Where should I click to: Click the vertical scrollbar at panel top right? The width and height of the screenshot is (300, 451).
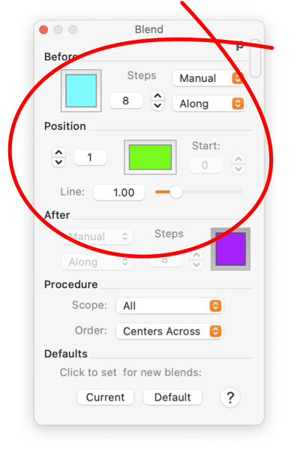(255, 59)
